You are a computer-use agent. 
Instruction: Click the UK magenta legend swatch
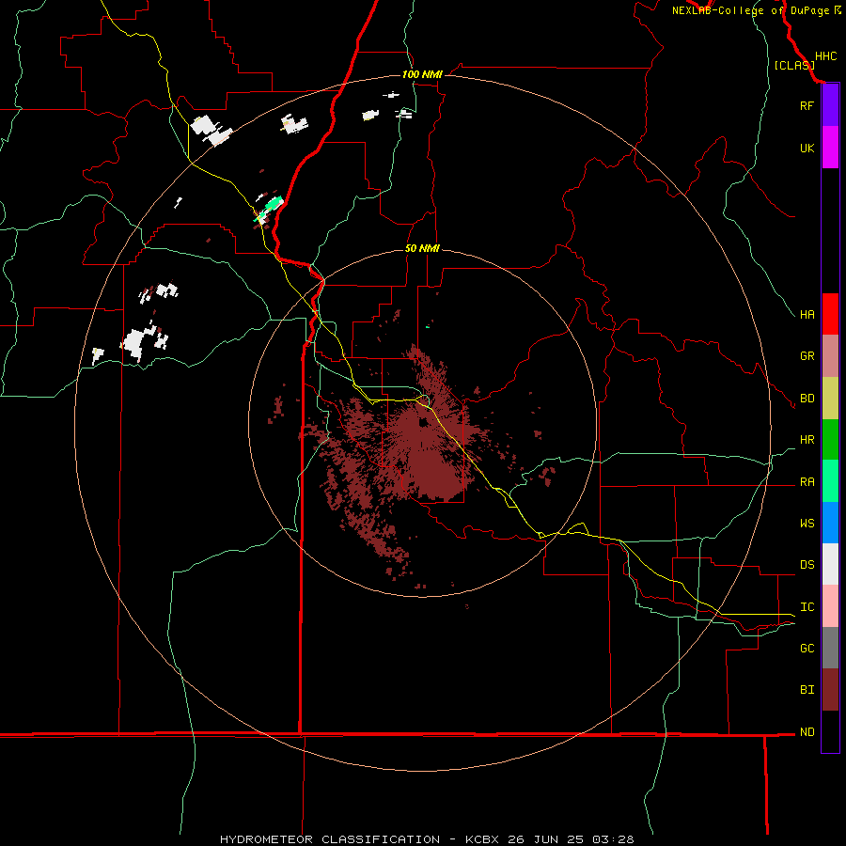click(x=830, y=148)
